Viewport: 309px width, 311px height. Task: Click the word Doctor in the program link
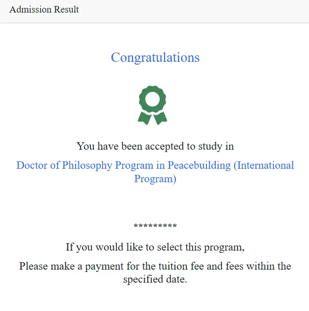[x=32, y=165]
